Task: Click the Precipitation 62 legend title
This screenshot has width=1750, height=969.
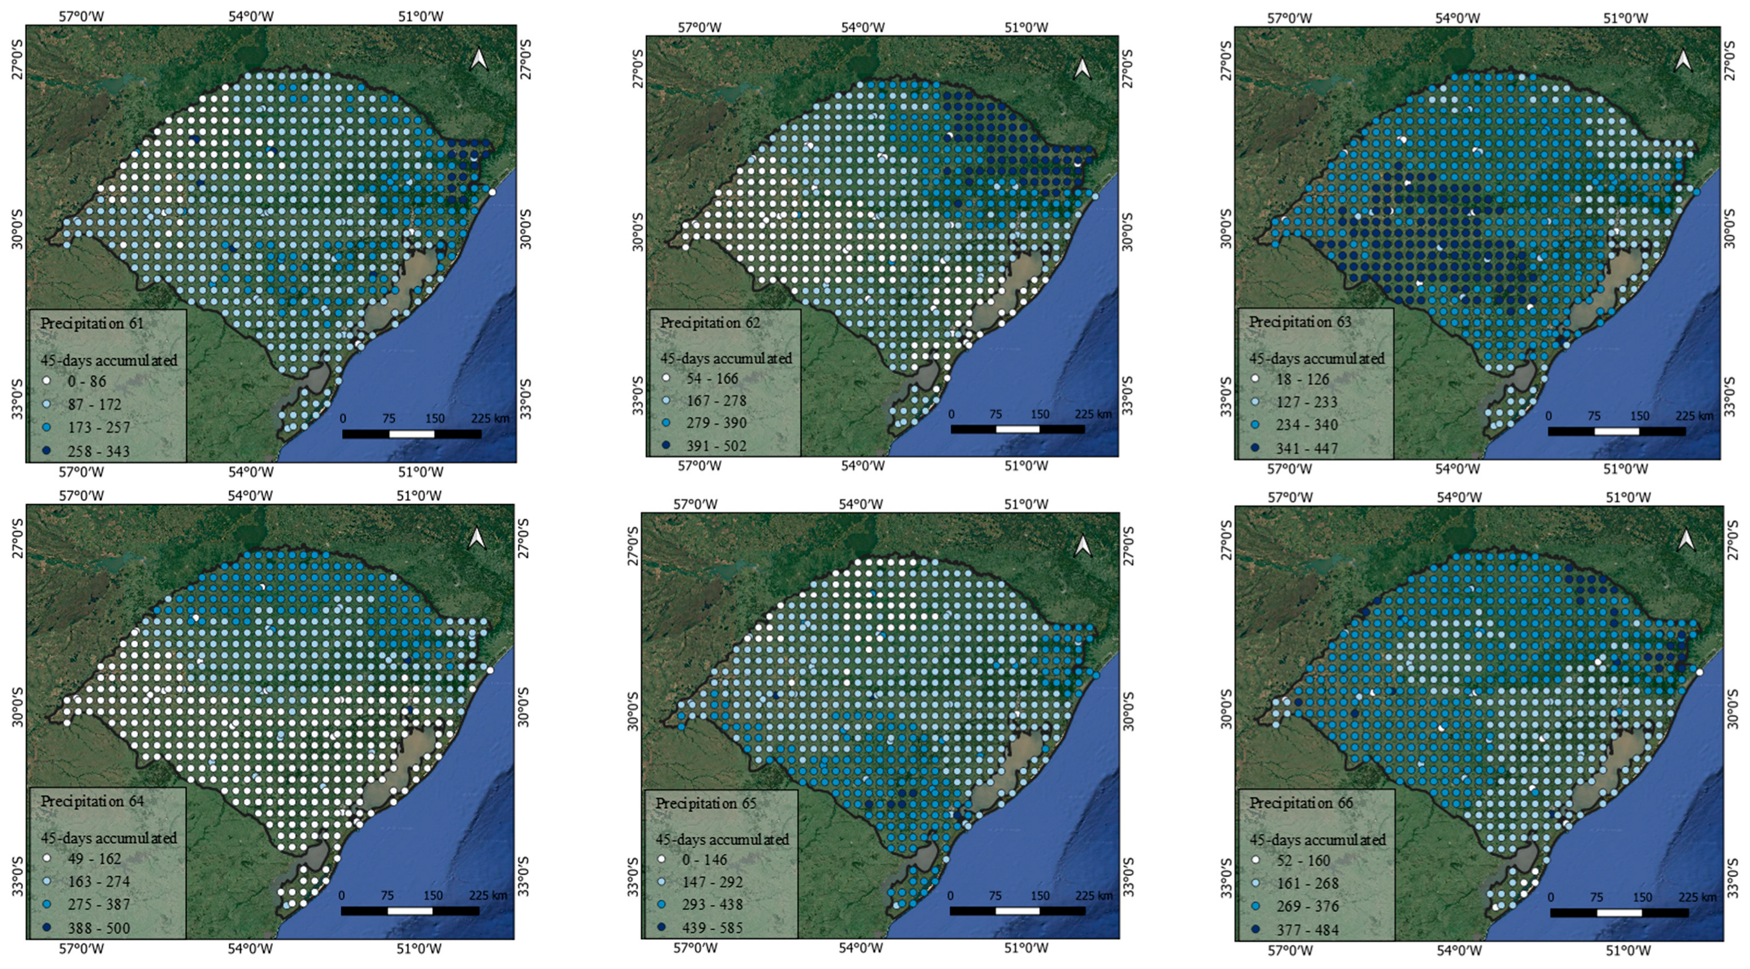Action: point(709,323)
